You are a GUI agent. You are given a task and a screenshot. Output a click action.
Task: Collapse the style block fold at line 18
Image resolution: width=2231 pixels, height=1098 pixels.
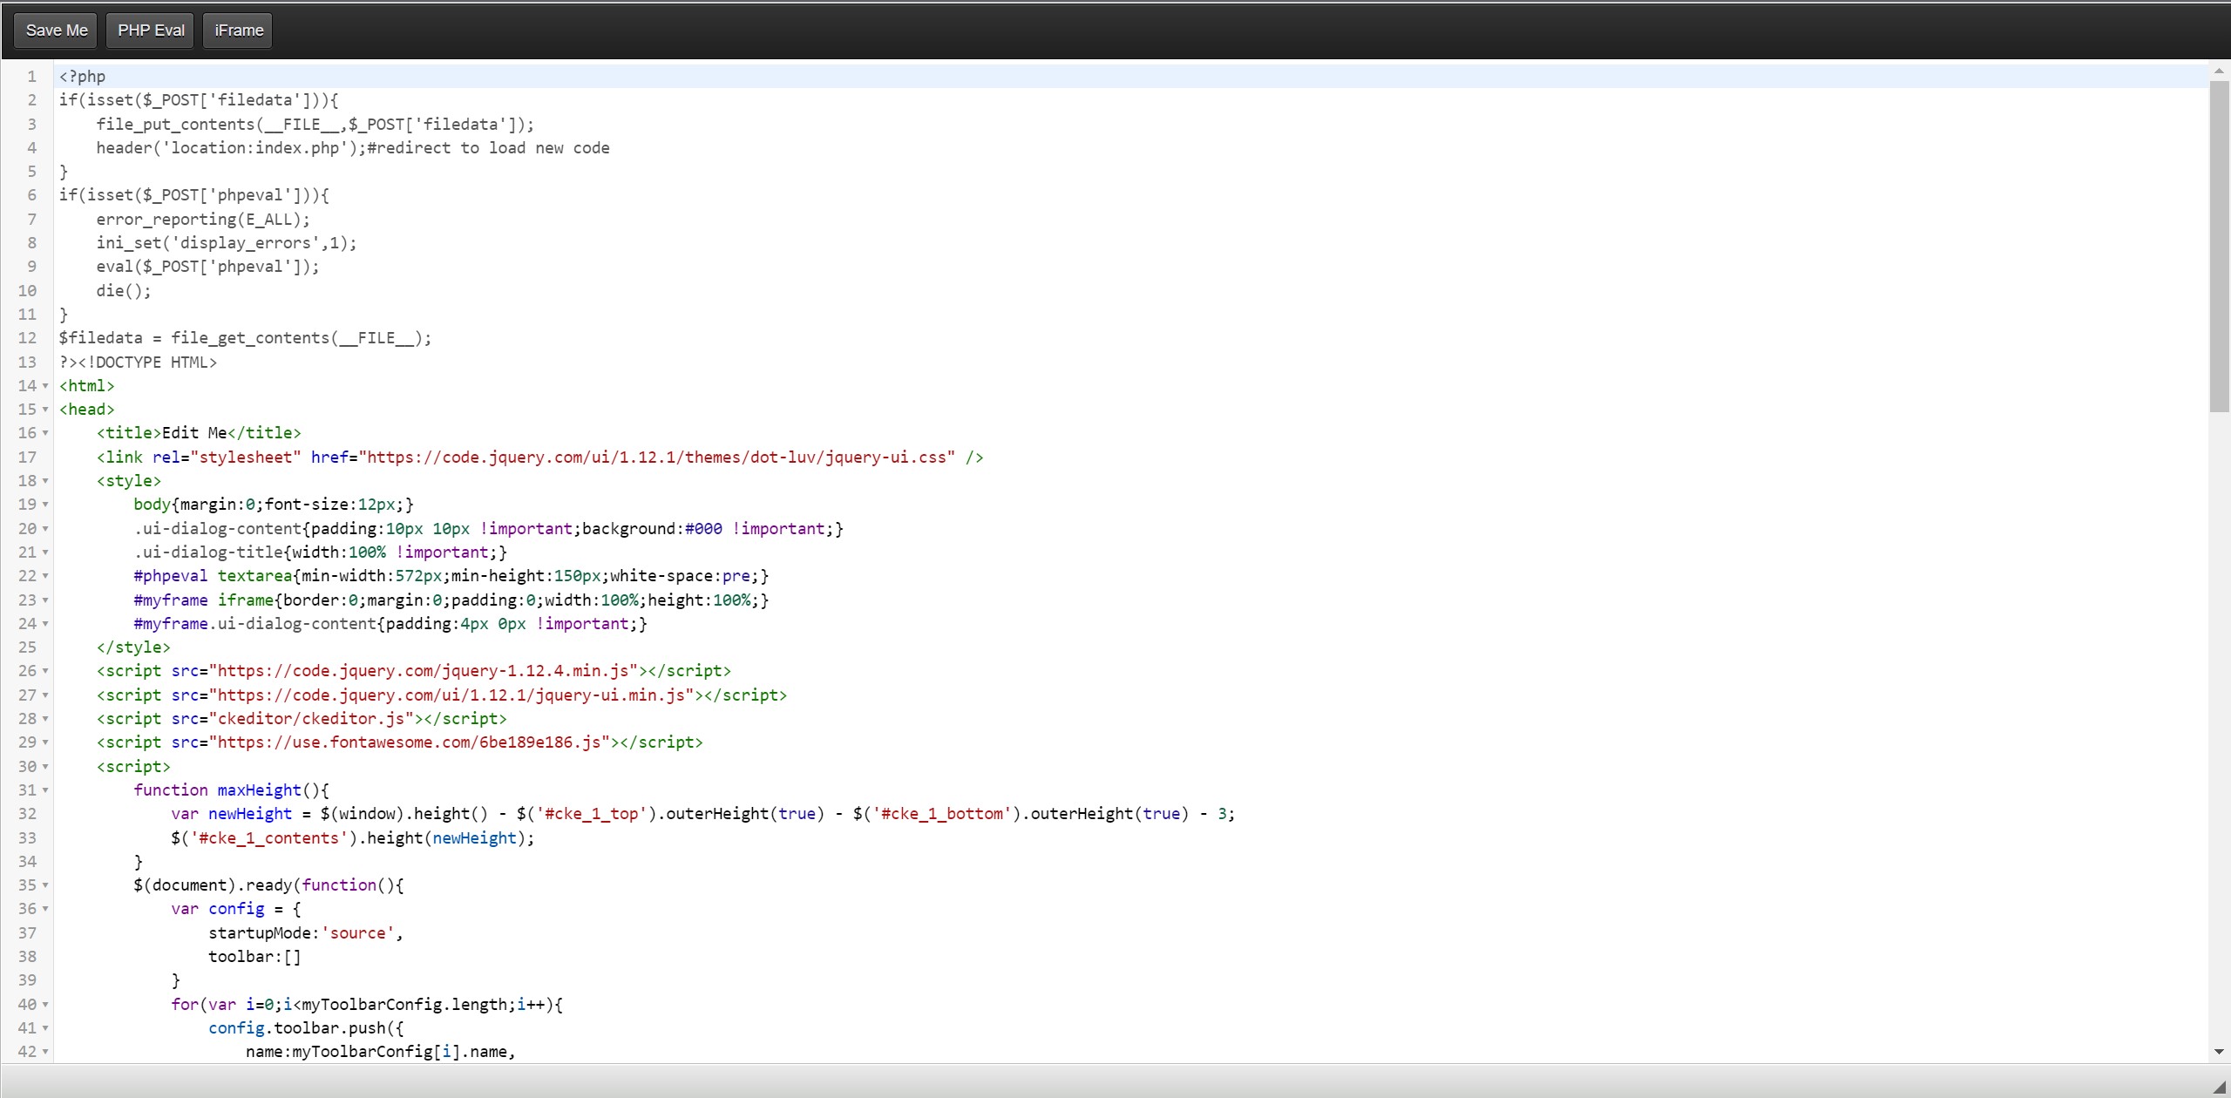(45, 481)
